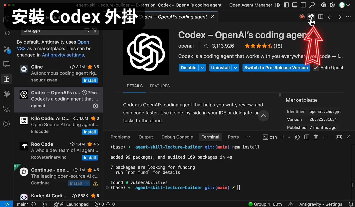The height and width of the screenshot is (207, 355).
Task: Open the Remote Explorer activity bar icon
Action: [x=7, y=64]
